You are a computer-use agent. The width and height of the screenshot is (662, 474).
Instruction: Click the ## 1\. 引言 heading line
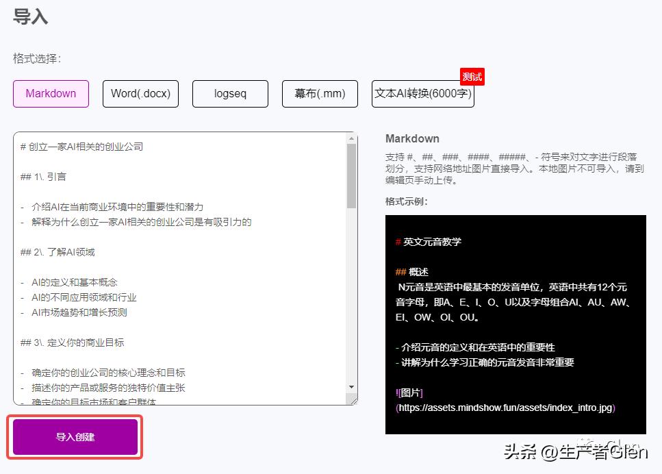pyautogui.click(x=45, y=176)
